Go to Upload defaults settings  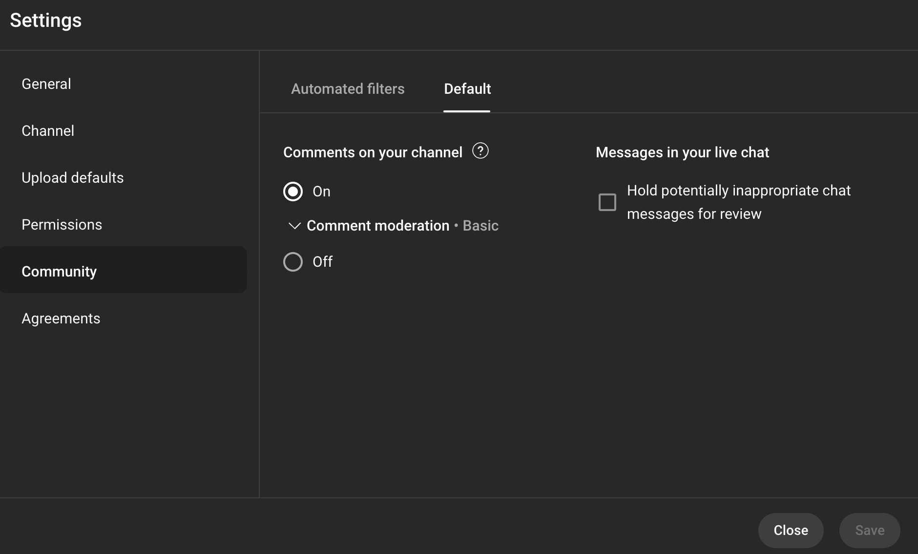(73, 178)
